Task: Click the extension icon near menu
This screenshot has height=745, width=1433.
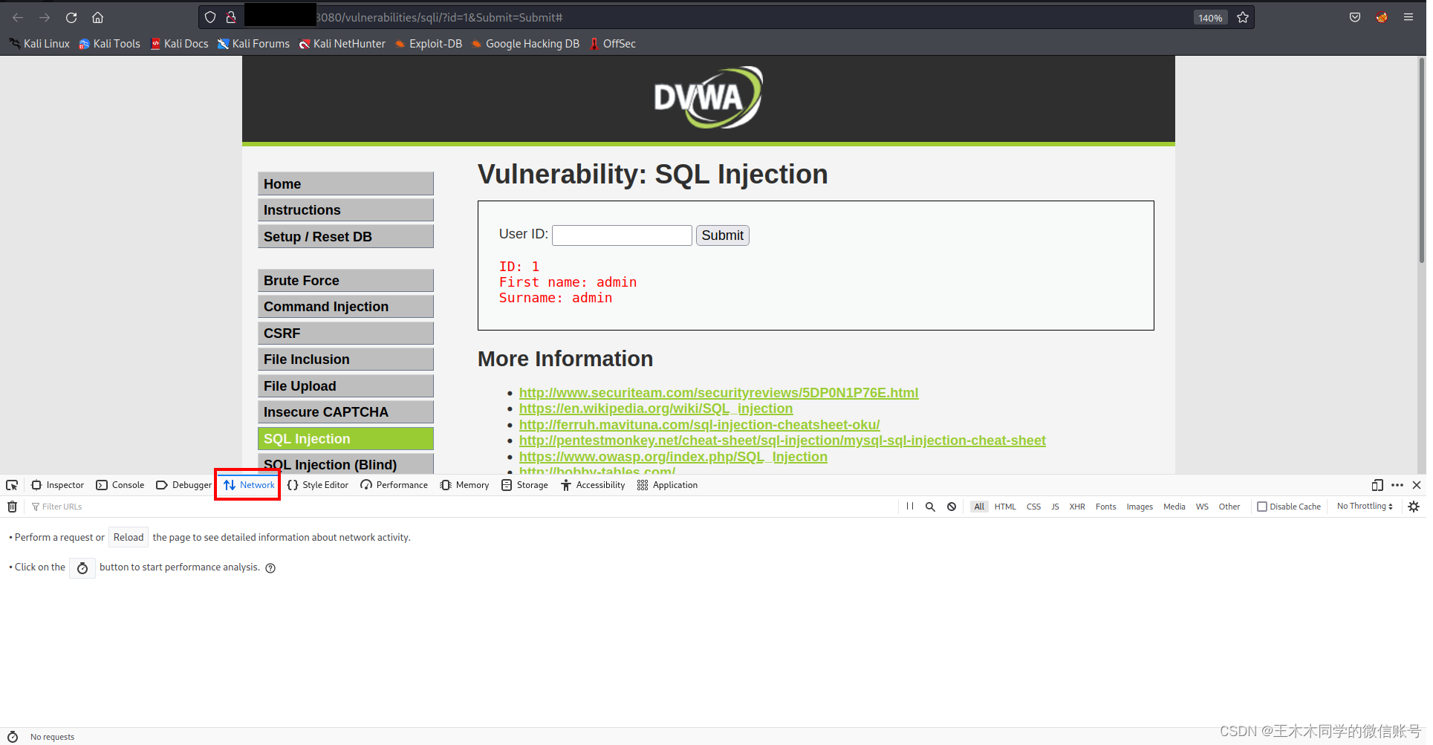Action: [1382, 17]
